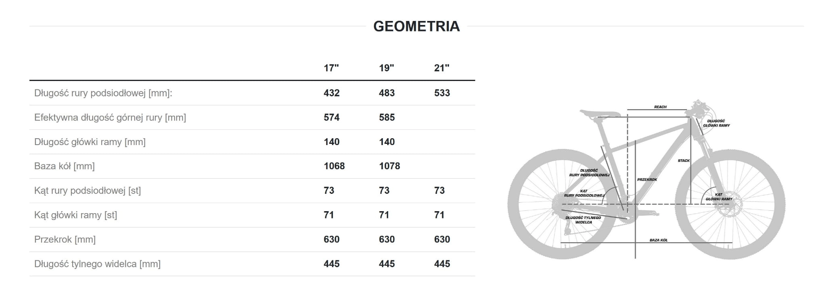The width and height of the screenshot is (826, 299).
Task: Click the "Długość tylnego widelca [mm]" row label
Action: click(x=98, y=264)
